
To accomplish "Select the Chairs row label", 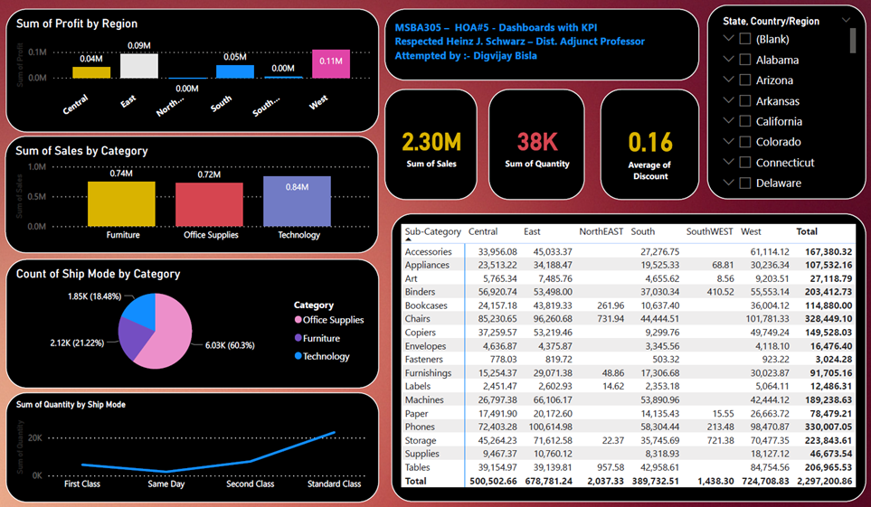I will pos(418,319).
